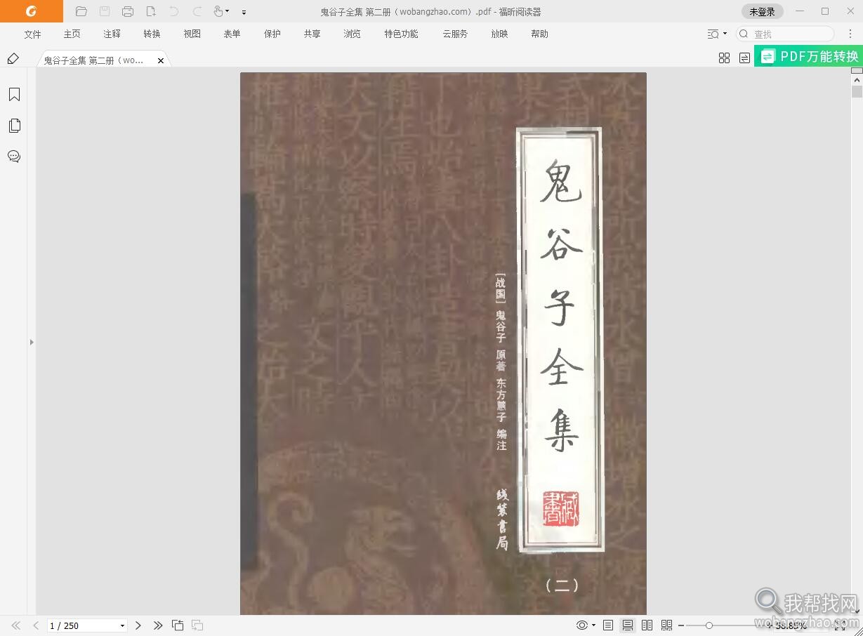Click the vertical scrollbar thumb
Viewport: 863px width, 636px height.
click(857, 92)
